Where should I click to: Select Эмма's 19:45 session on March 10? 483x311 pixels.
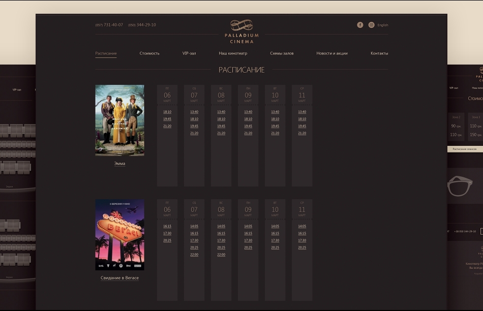tap(275, 126)
